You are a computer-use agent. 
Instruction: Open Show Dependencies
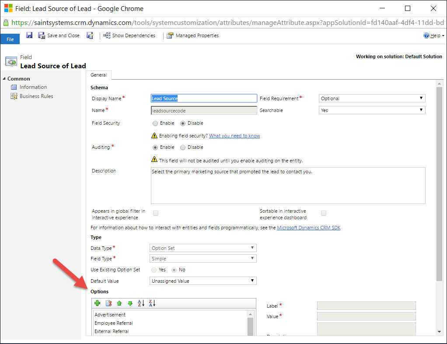click(x=129, y=35)
